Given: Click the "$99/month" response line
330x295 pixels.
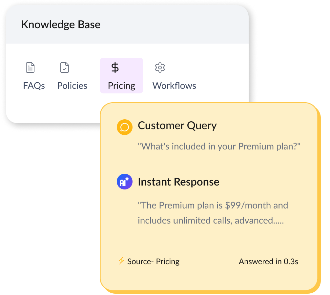Looking at the screenshot, I should coord(213,206).
